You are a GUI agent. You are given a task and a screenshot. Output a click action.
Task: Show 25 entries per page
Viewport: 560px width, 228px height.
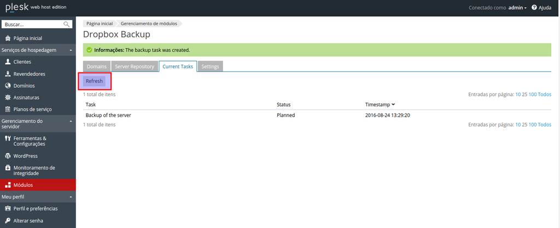pyautogui.click(x=524, y=94)
